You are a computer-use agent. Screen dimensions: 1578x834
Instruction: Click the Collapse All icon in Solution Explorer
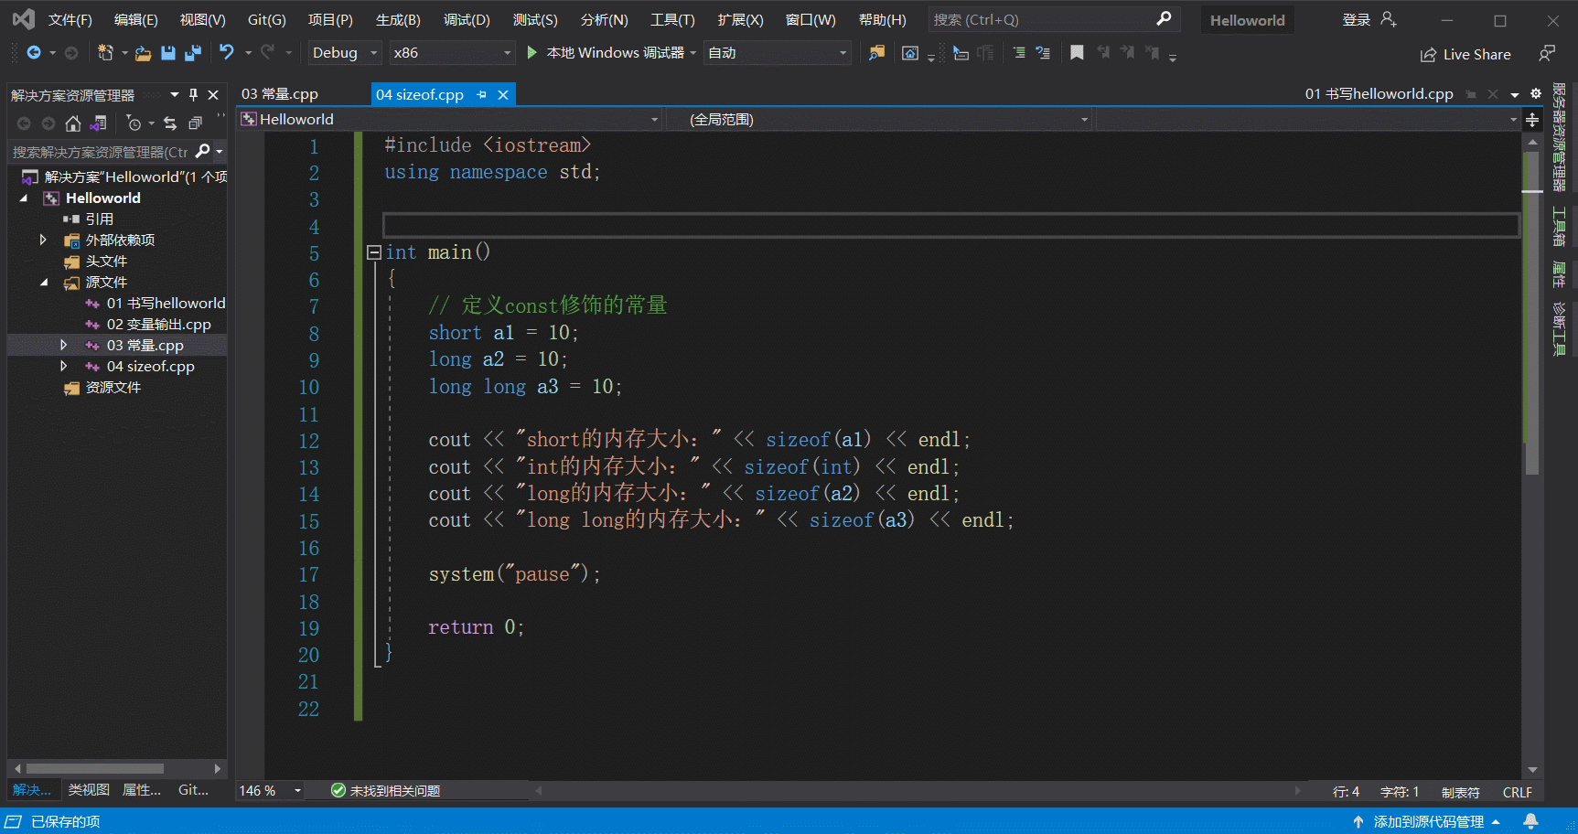click(195, 123)
